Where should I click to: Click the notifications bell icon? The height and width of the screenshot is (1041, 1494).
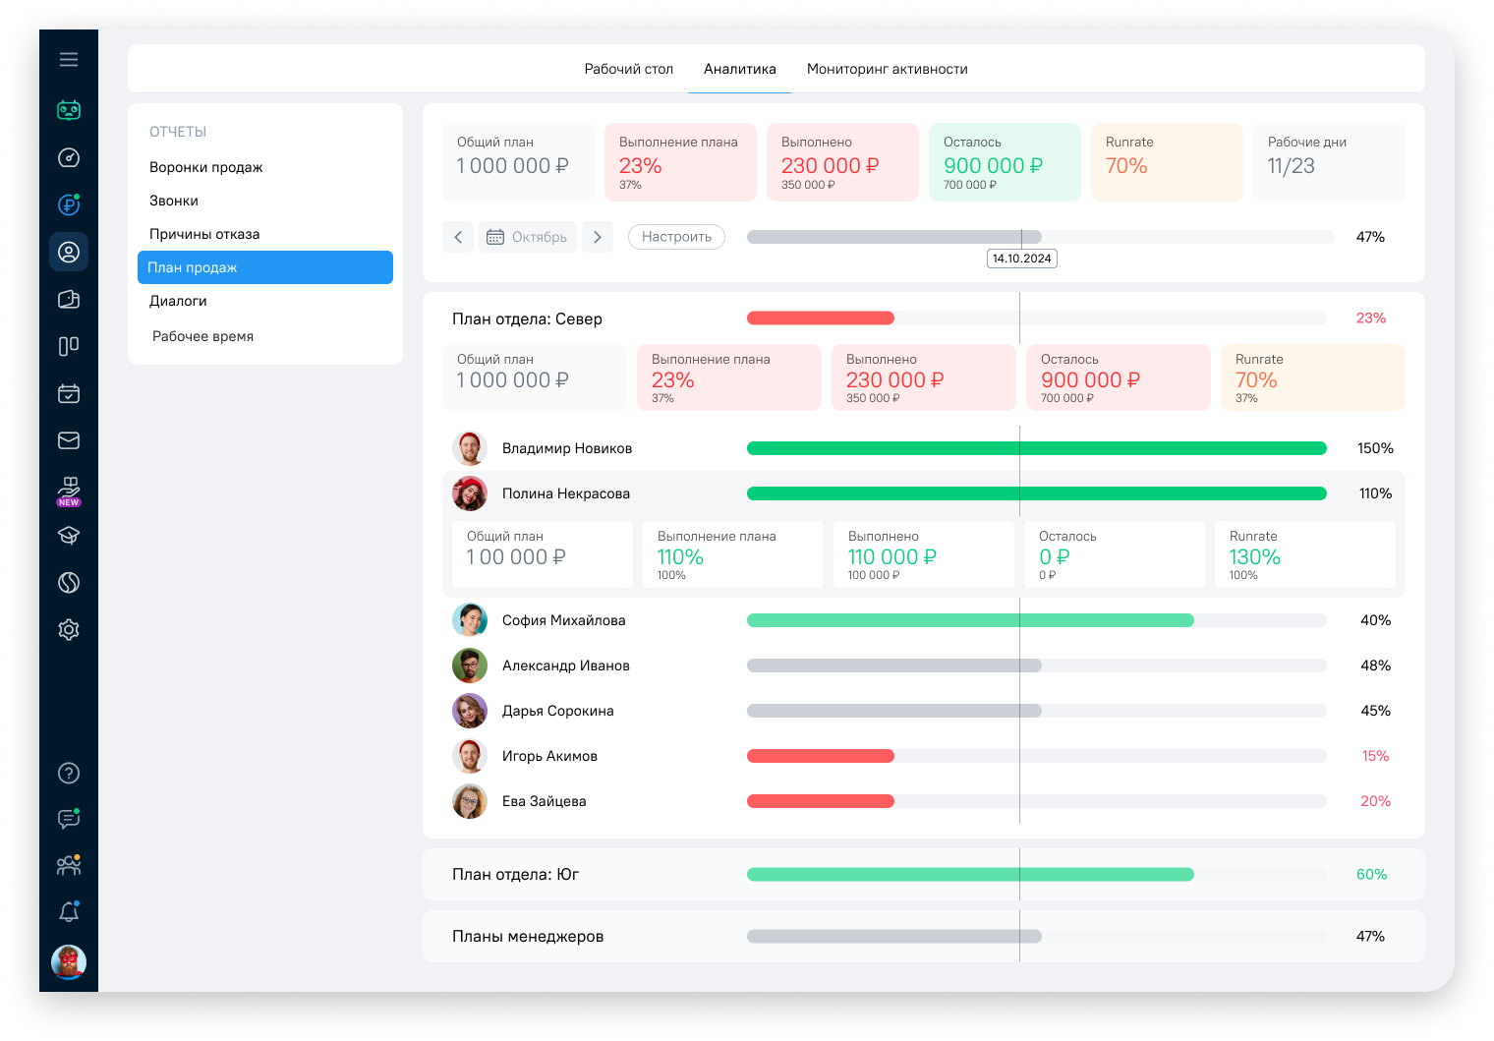coord(69,912)
